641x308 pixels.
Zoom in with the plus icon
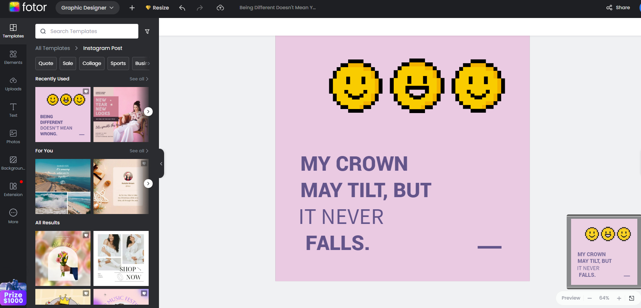[x=619, y=298]
